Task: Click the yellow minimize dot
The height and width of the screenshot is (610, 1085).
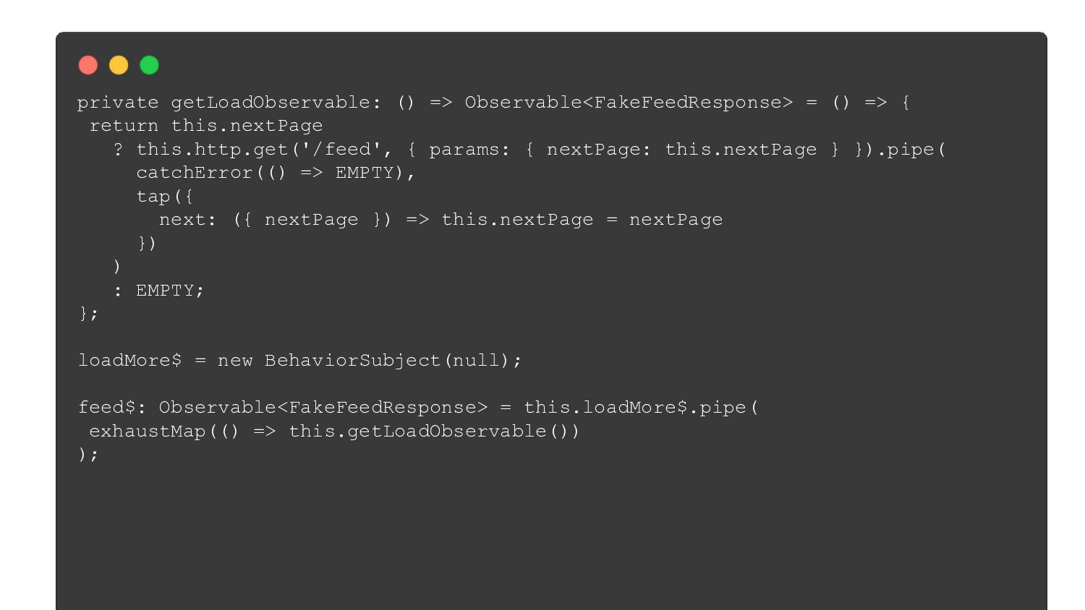Action: coord(119,65)
